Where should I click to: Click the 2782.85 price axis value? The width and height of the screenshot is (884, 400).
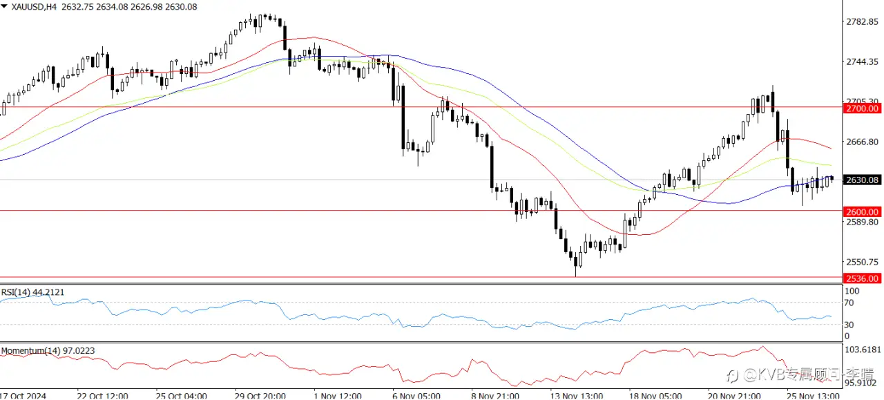[863, 21]
